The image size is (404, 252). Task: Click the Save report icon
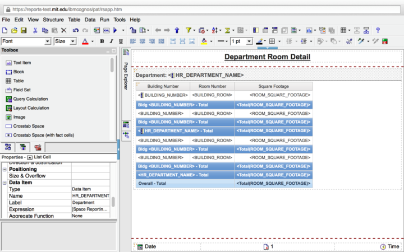click(24, 30)
